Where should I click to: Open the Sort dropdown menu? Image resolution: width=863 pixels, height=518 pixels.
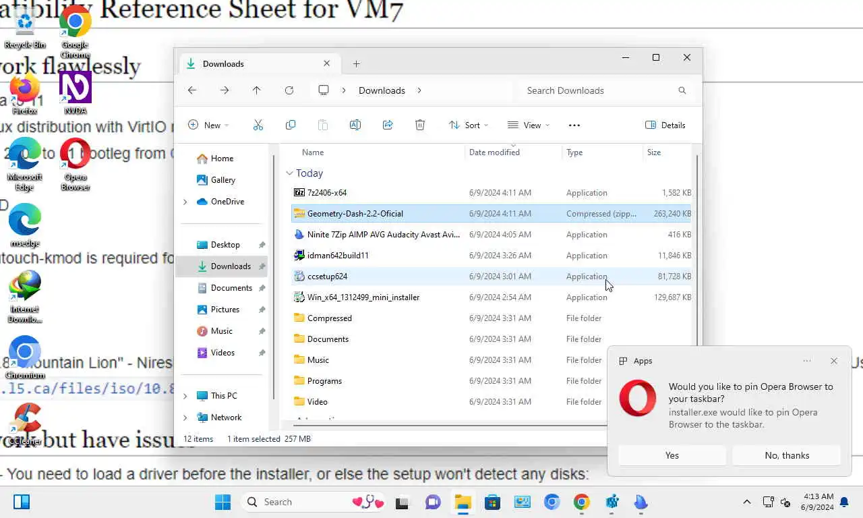click(x=469, y=125)
